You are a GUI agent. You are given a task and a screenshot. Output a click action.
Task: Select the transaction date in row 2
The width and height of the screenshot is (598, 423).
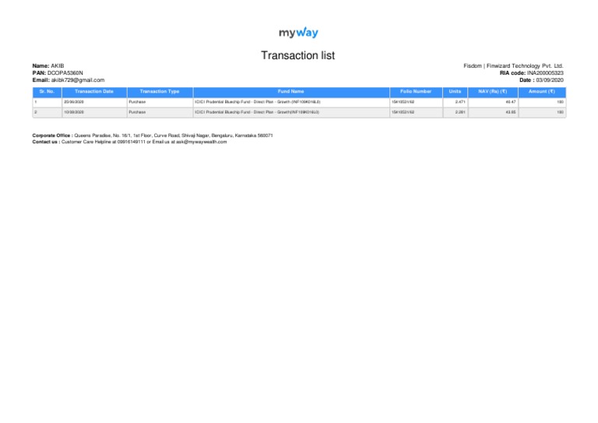74,112
